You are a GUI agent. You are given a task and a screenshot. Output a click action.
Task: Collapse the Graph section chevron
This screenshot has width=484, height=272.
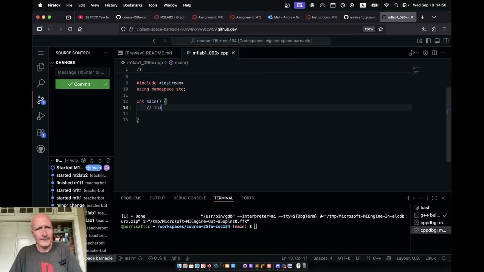point(53,161)
